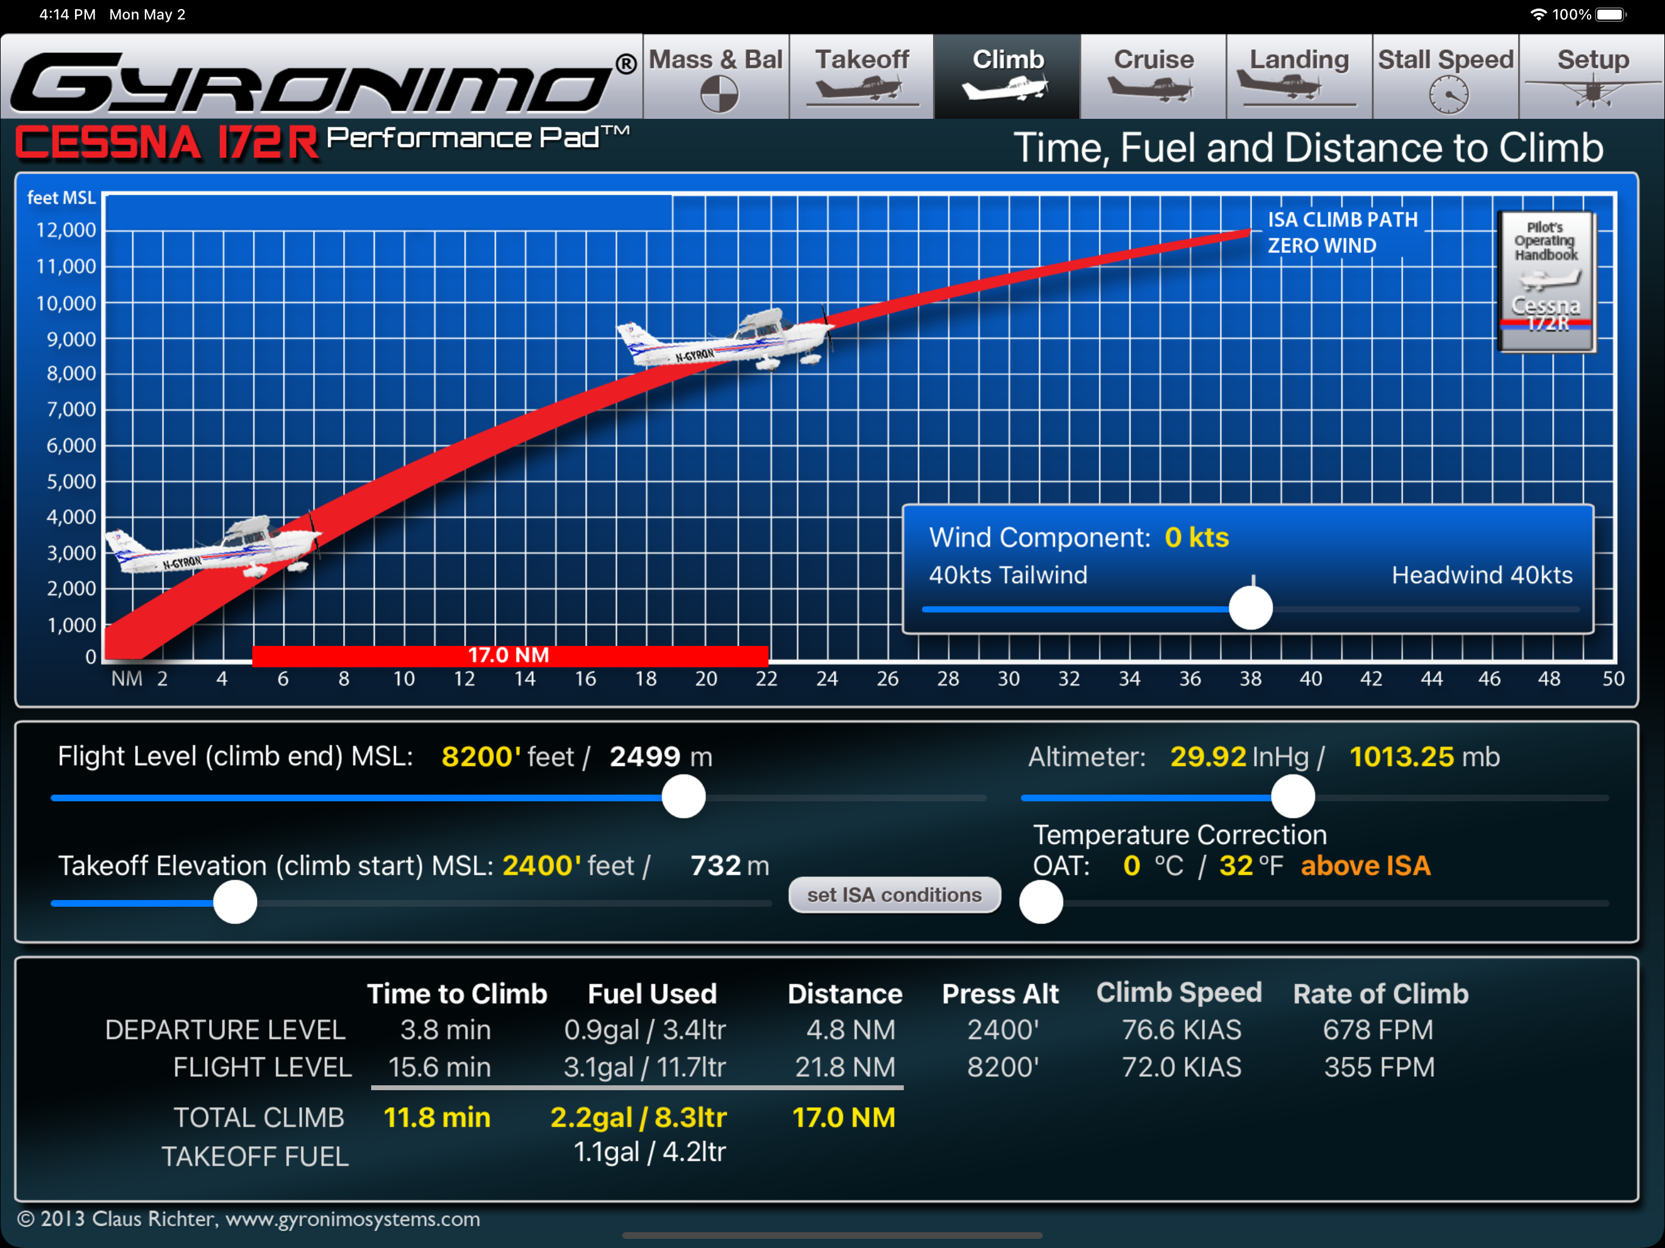Open the Mass & Bal tab
Image resolution: width=1665 pixels, height=1248 pixels.
[x=716, y=76]
